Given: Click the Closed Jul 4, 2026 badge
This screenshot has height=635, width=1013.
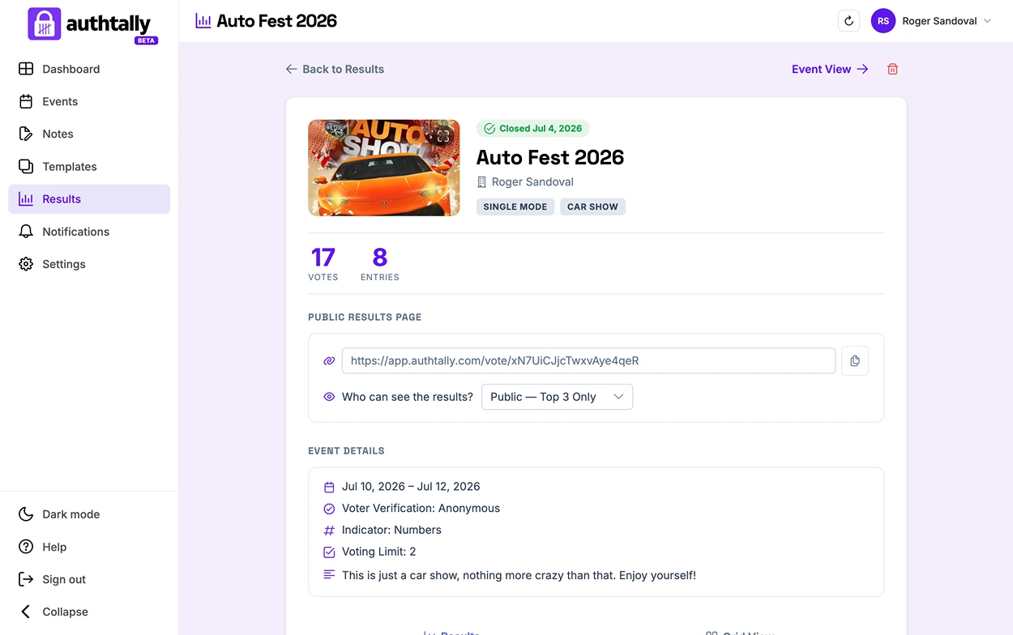Looking at the screenshot, I should [x=533, y=128].
